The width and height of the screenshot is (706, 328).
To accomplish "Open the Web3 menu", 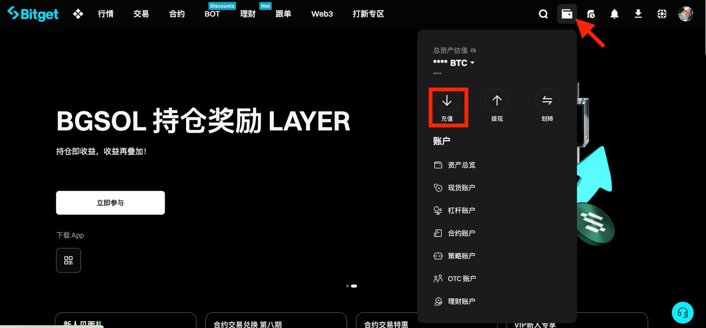I will (322, 14).
